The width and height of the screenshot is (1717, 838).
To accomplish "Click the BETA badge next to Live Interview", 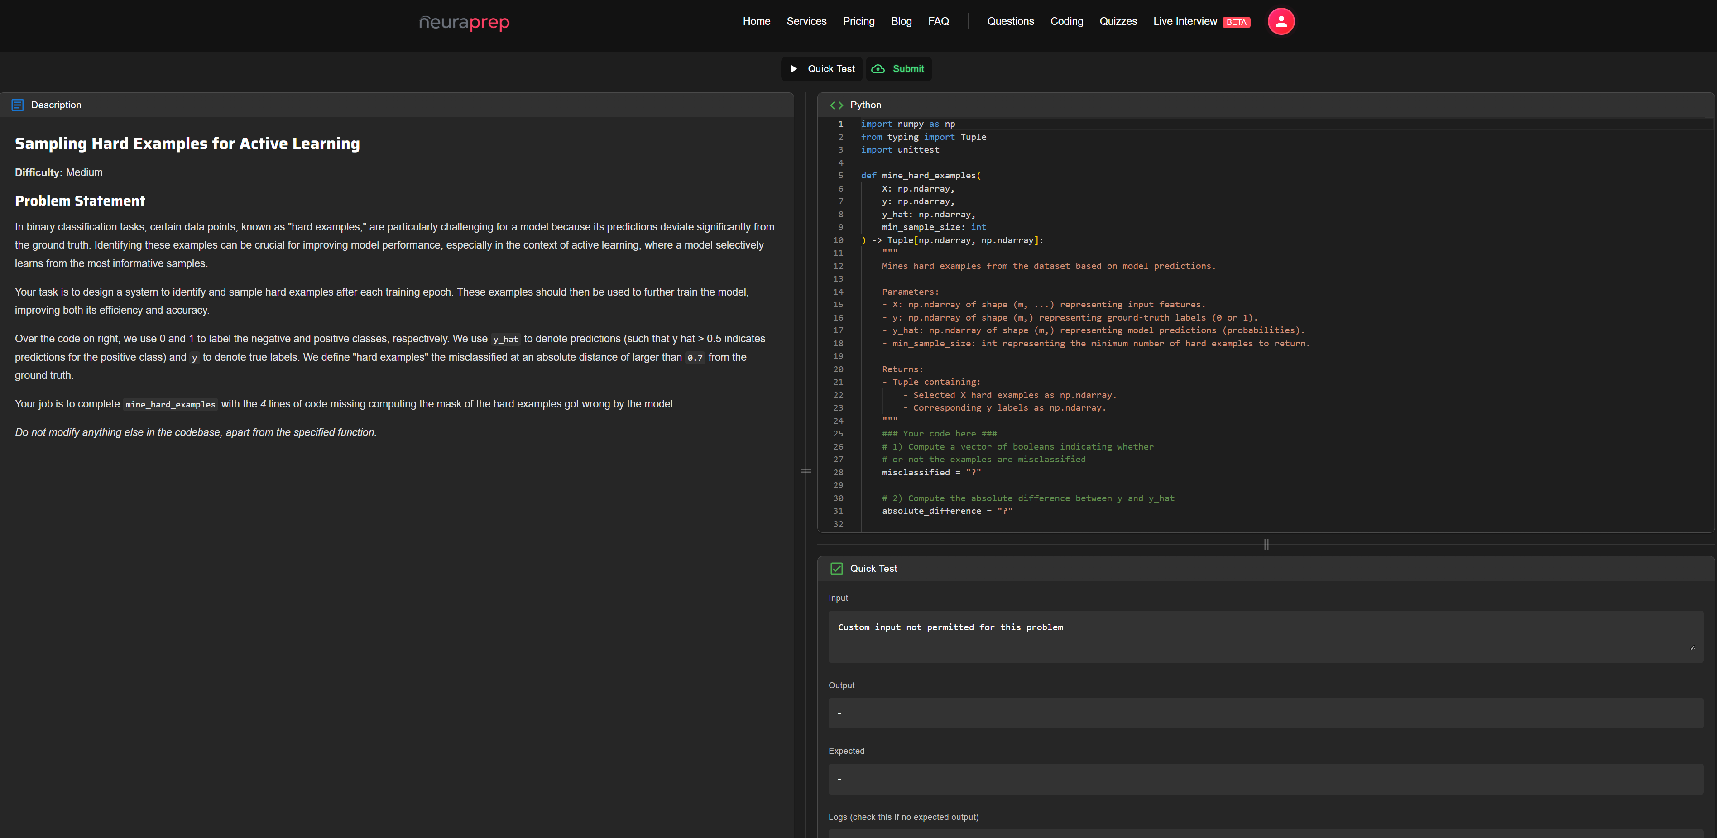I will 1236,22.
